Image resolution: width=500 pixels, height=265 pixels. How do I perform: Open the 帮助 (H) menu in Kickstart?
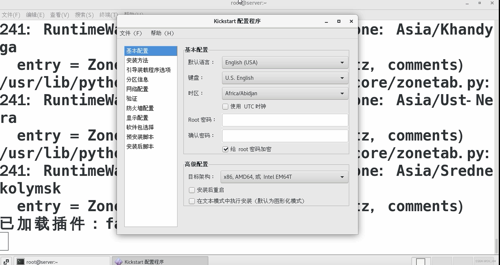(162, 33)
